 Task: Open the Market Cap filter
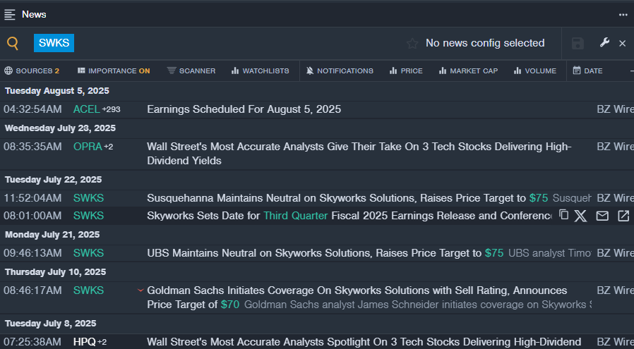pos(468,71)
